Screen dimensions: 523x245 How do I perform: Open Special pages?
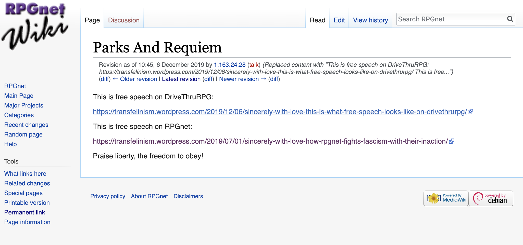23,193
